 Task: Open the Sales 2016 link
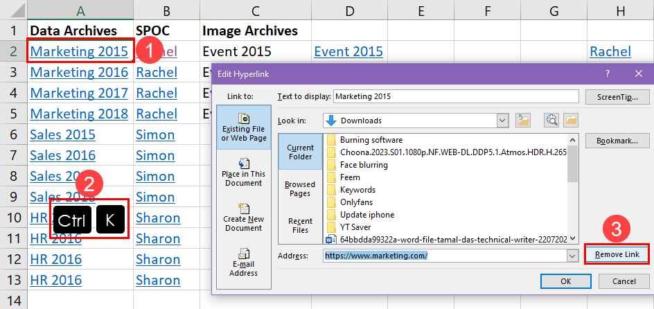pyautogui.click(x=62, y=155)
